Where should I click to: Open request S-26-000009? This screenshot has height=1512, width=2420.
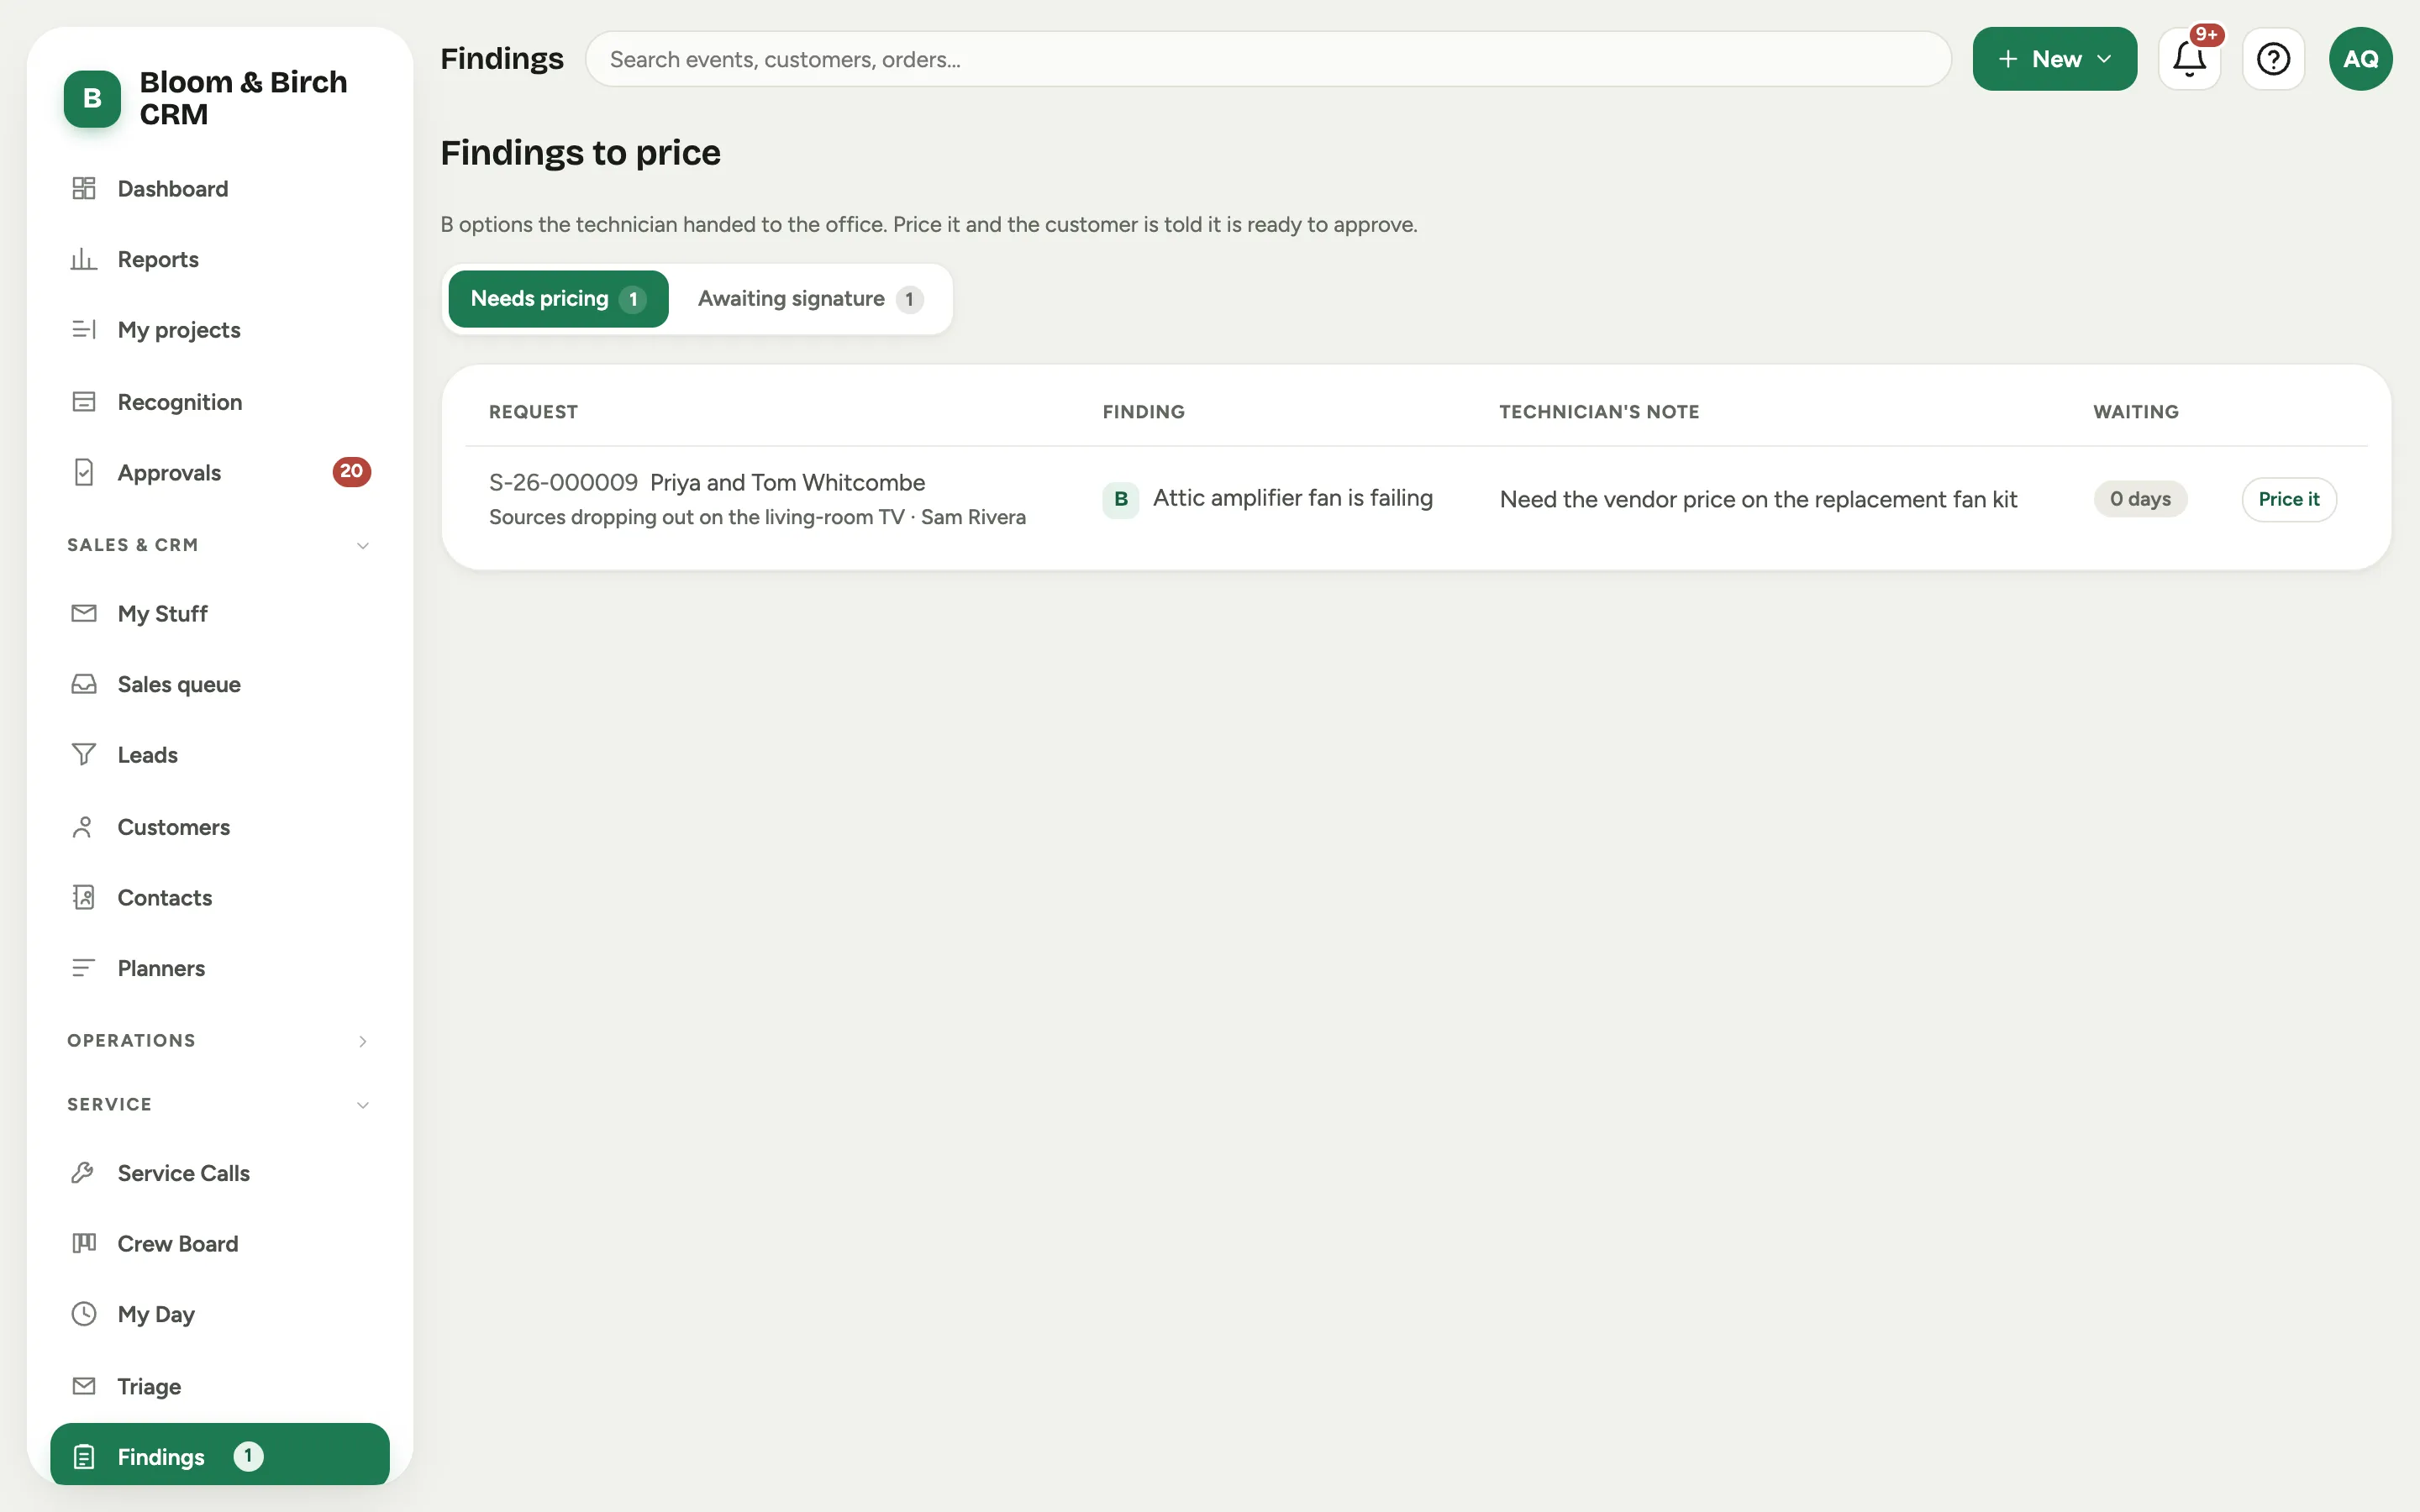click(x=563, y=482)
